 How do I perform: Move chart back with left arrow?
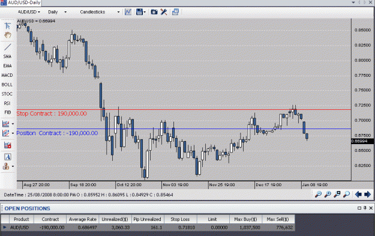(x=358, y=194)
